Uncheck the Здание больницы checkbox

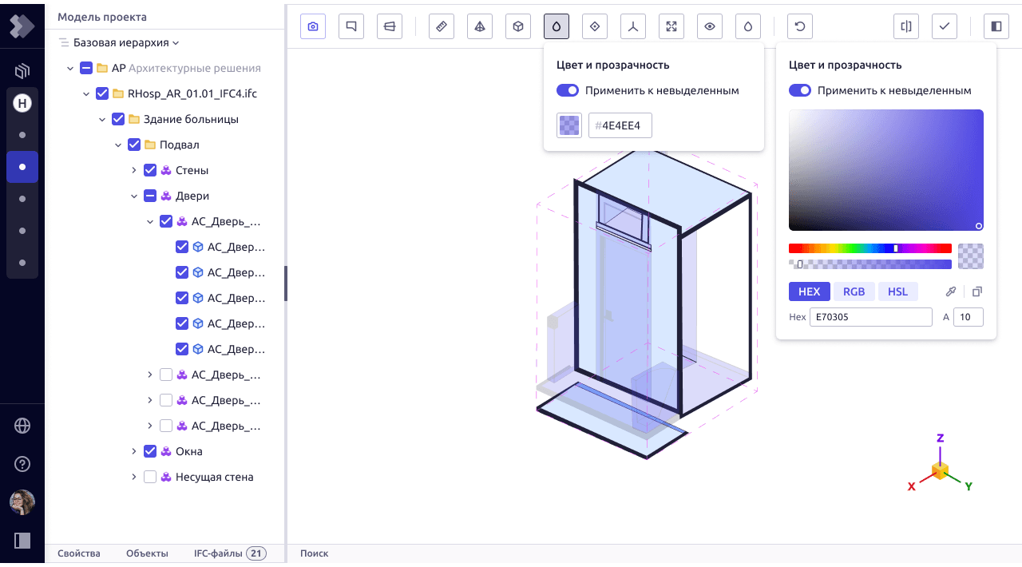pos(118,119)
